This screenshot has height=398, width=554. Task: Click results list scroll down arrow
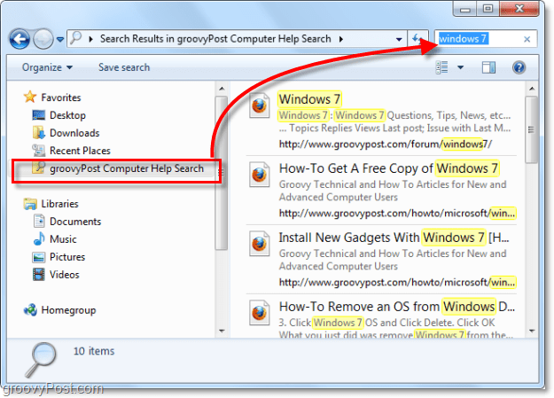[x=532, y=331]
